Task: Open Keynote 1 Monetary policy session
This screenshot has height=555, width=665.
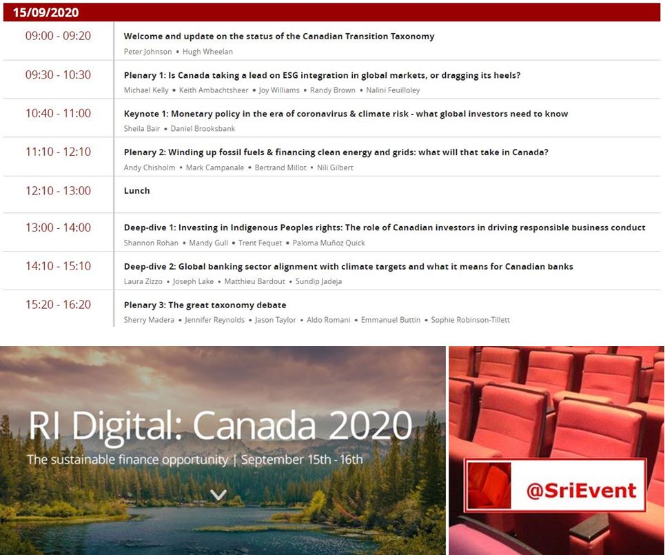Action: coord(346,114)
